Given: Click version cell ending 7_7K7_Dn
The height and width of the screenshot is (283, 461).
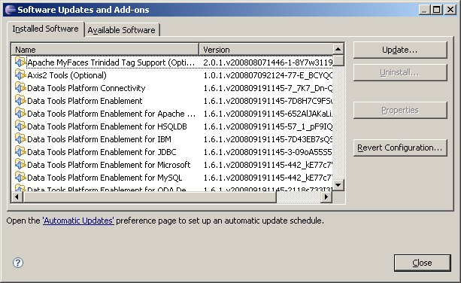Looking at the screenshot, I should point(268,88).
